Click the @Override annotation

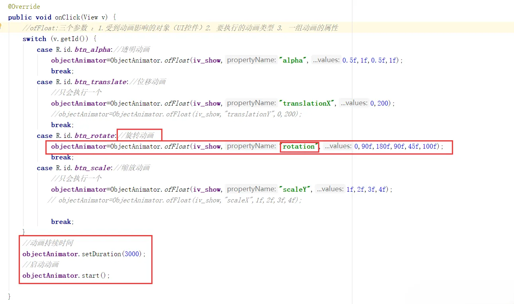(x=24, y=7)
